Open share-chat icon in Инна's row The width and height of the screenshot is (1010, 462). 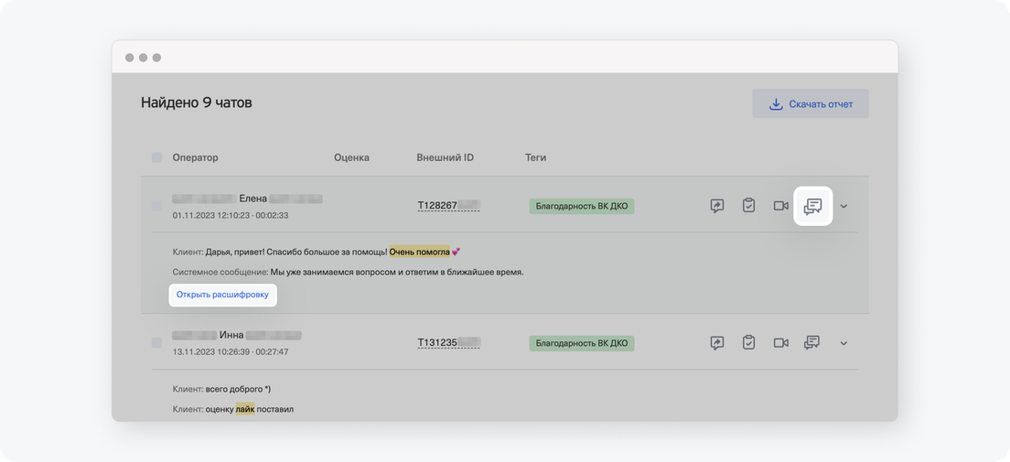click(x=717, y=343)
